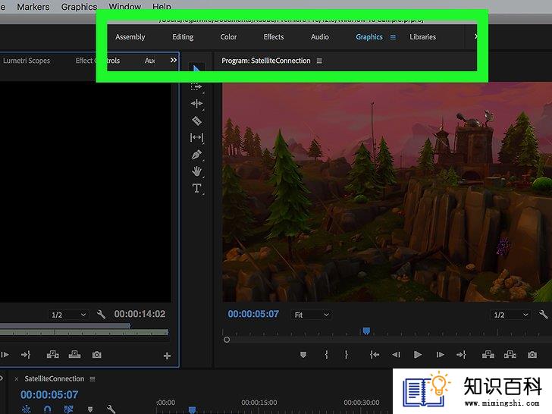Open the Effect Controls tab
Screen dimensions: 552x414
[98, 61]
